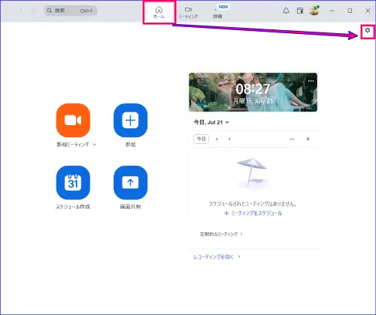Open calendar more options ellipsis
The image size is (376, 315).
[292, 139]
